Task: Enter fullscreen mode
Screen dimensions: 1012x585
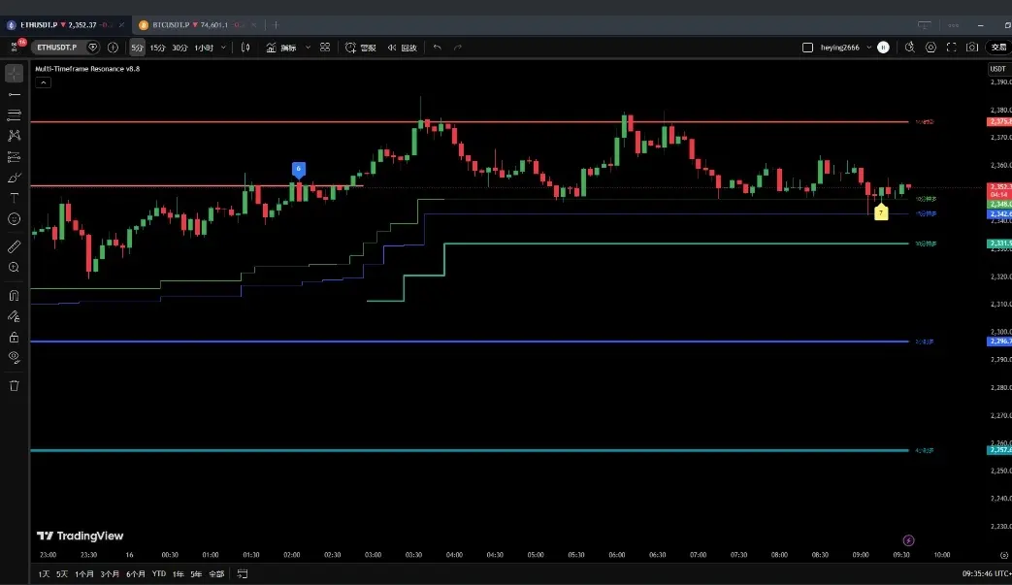Action: point(951,48)
